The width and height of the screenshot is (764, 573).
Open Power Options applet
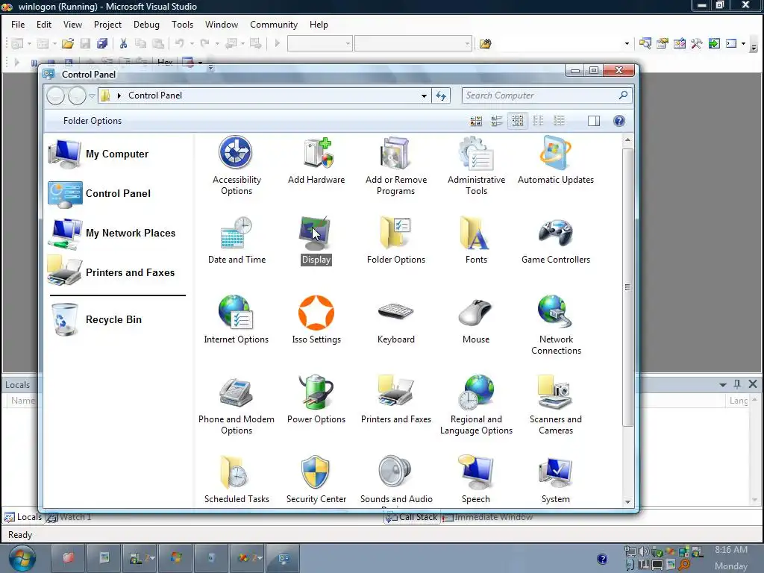(x=316, y=400)
